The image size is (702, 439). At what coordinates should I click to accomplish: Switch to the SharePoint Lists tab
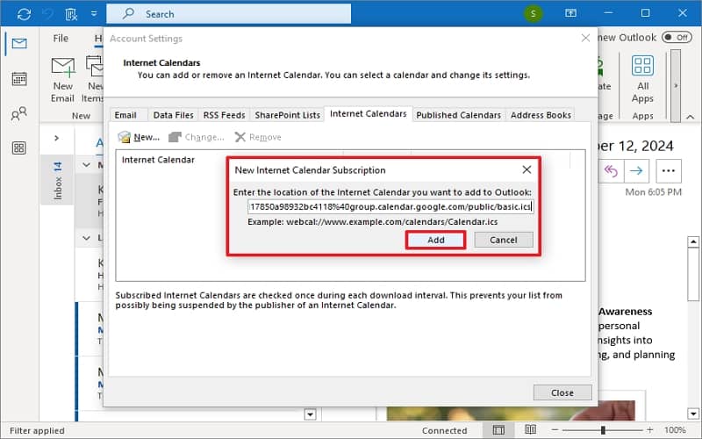point(288,115)
